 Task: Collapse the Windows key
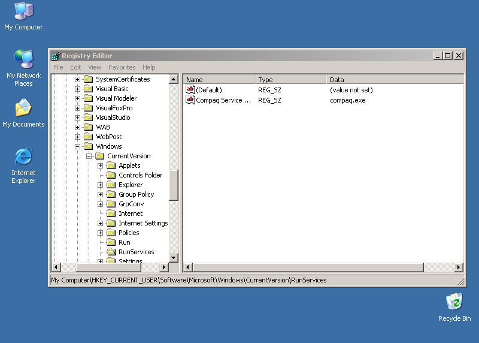77,146
